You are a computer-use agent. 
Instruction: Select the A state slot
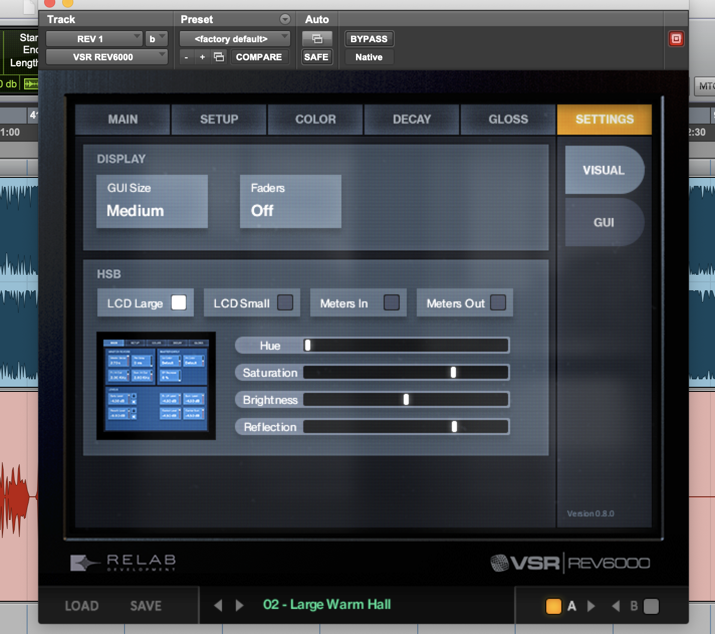(x=553, y=606)
